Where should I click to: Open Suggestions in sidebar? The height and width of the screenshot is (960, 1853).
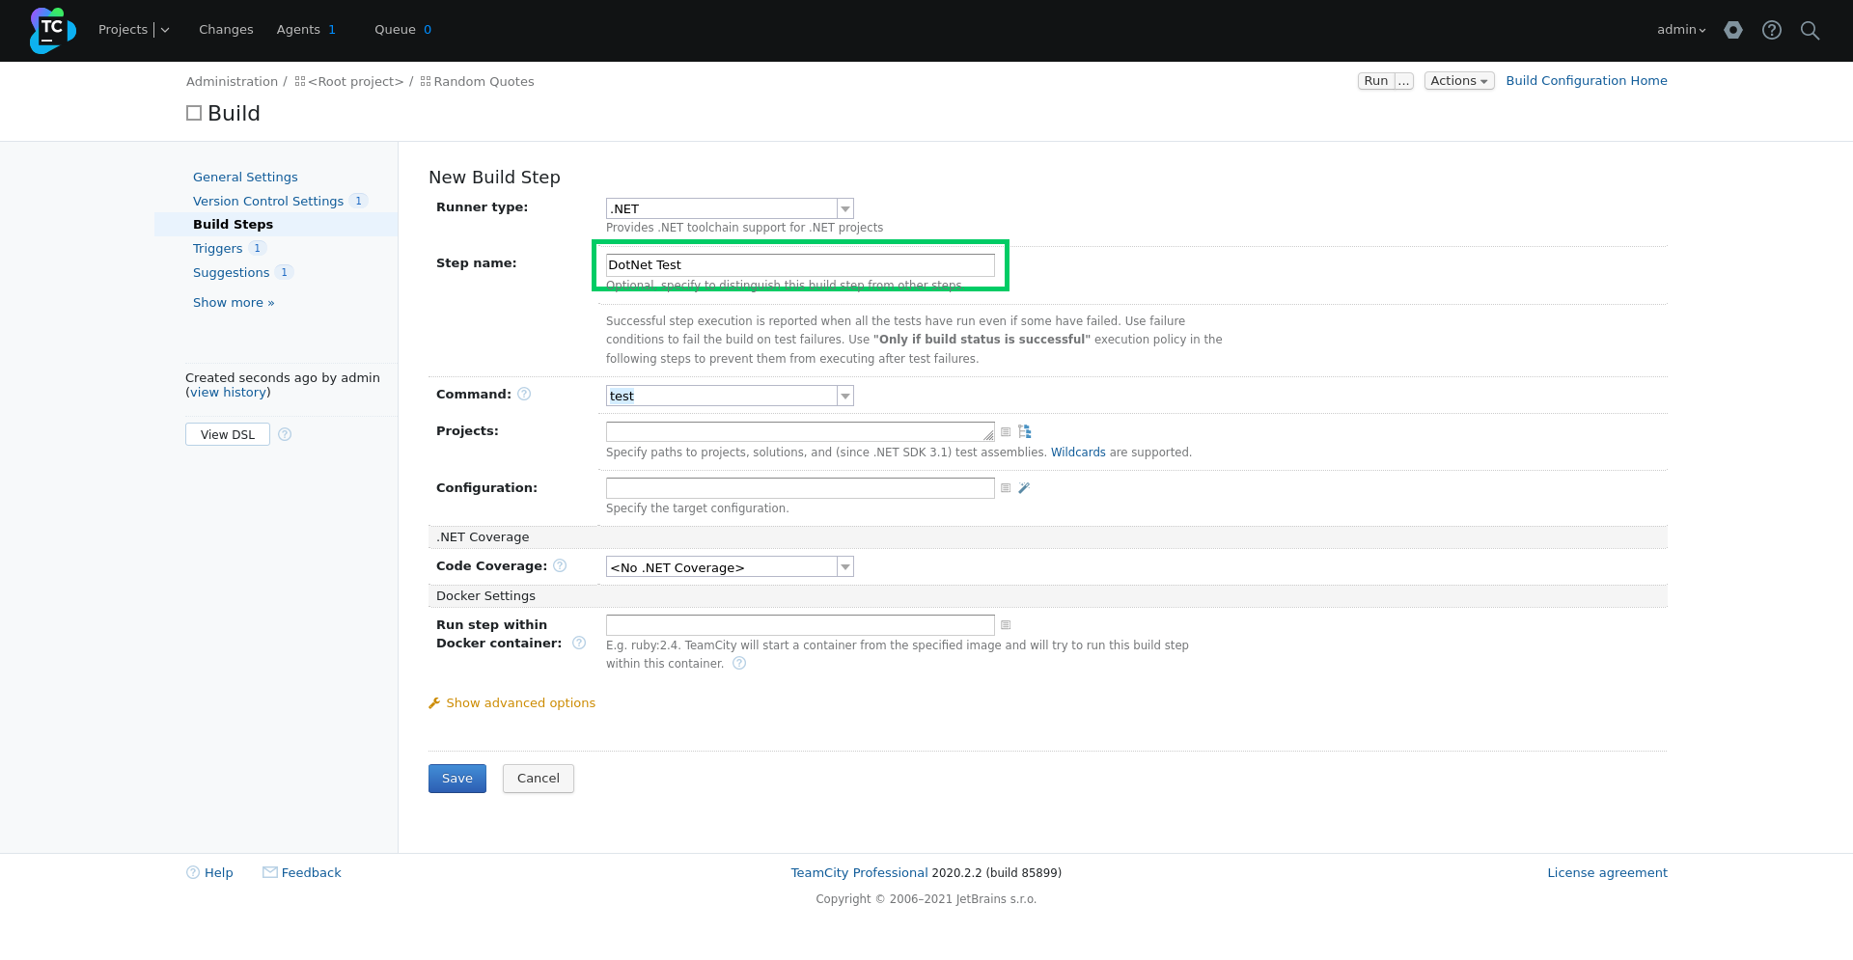(232, 273)
